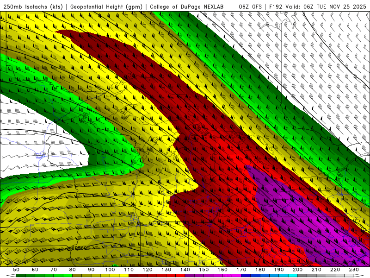Image resolution: width=370 pixels, height=278 pixels.
Task: Click the '130' value on the isotach legend
Action: tap(166, 270)
